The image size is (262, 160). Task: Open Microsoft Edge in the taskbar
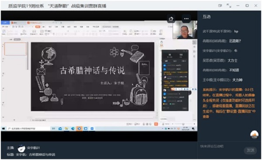tap(72, 129)
